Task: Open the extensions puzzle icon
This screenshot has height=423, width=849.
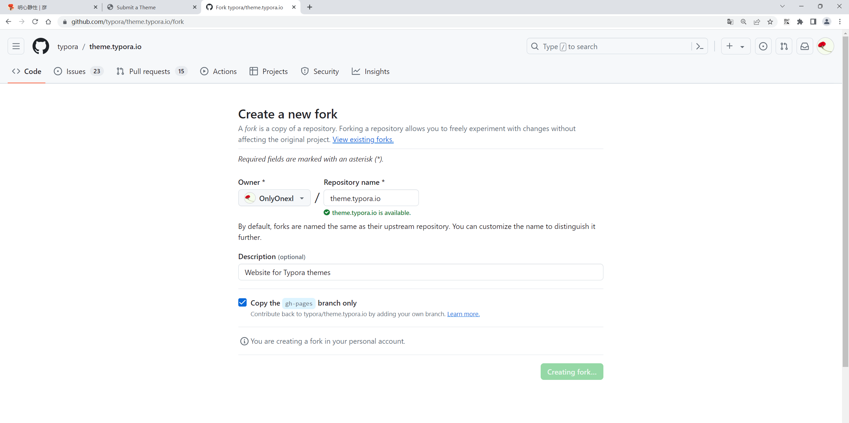Action: pyautogui.click(x=800, y=22)
